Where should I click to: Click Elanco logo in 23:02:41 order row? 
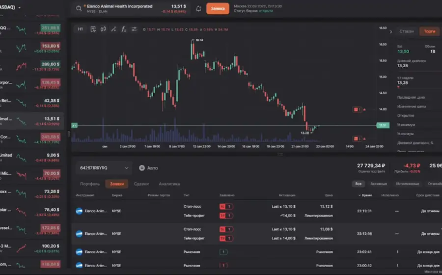point(79,252)
